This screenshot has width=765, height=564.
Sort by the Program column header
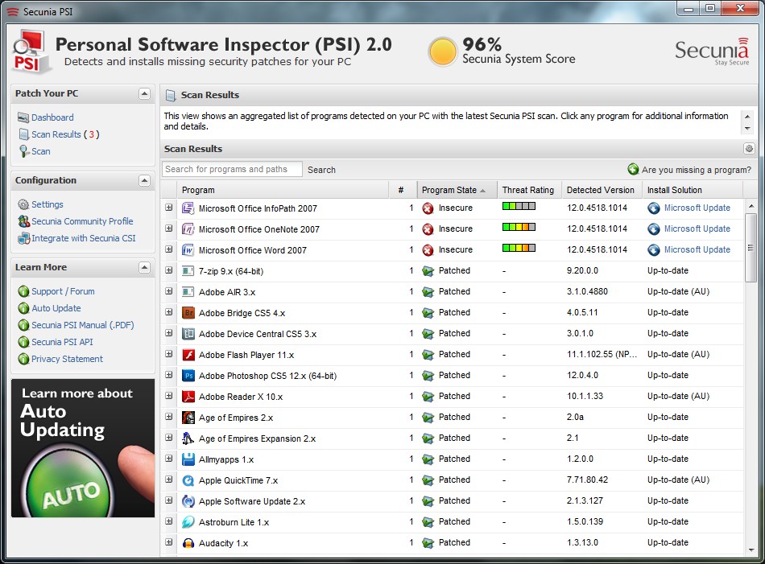point(283,190)
